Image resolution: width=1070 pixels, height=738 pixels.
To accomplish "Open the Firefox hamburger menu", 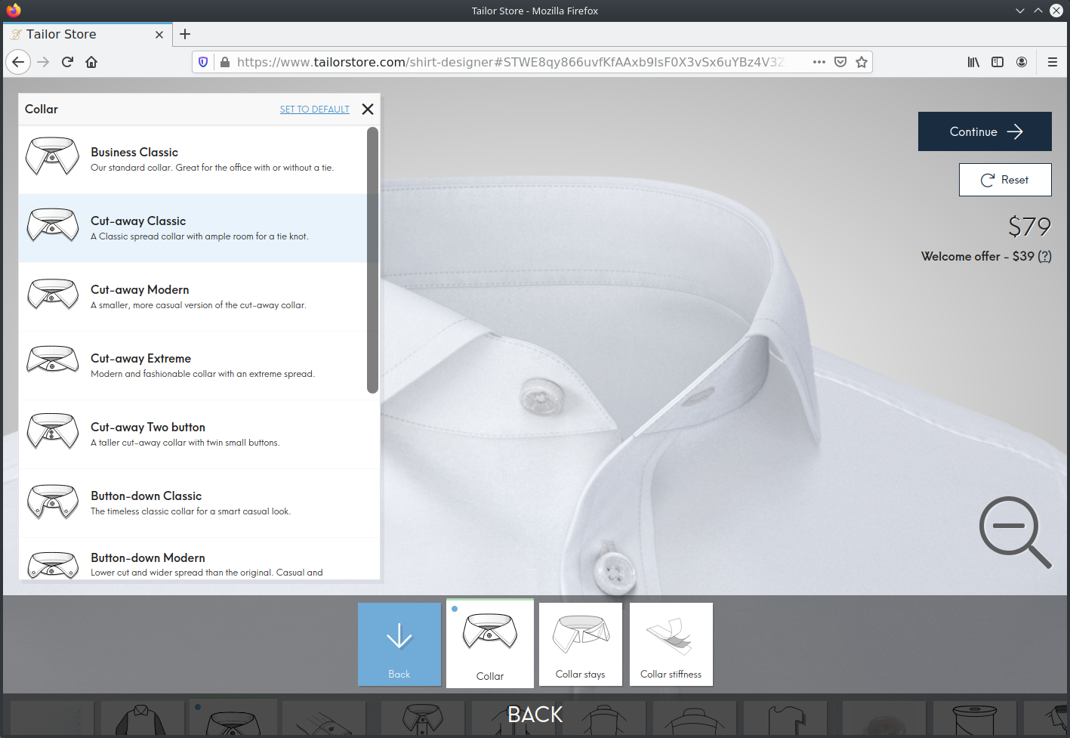I will [1052, 62].
